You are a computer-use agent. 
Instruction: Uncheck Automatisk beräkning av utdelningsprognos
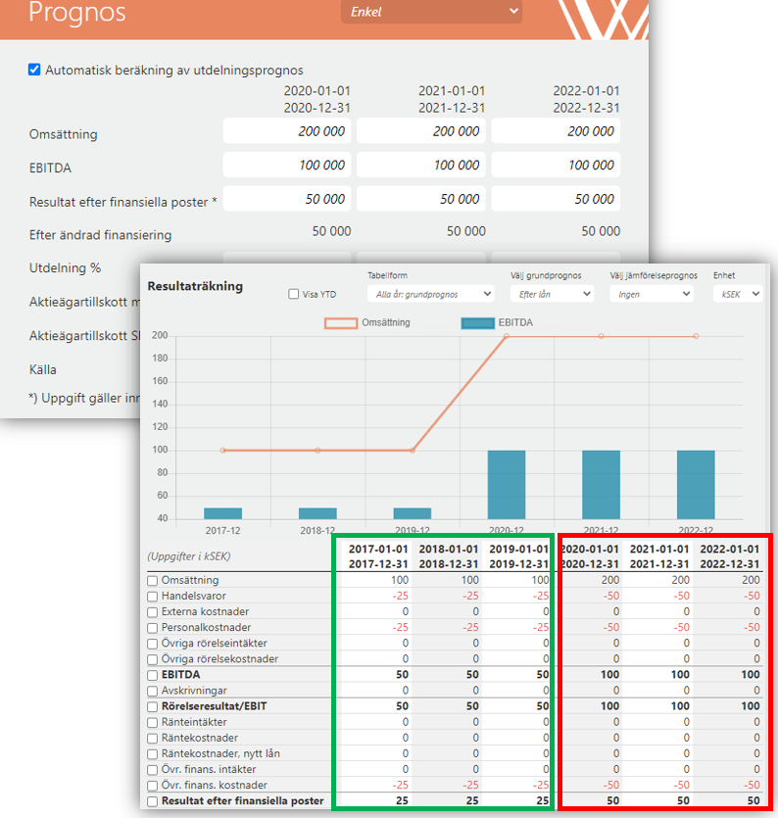[34, 70]
